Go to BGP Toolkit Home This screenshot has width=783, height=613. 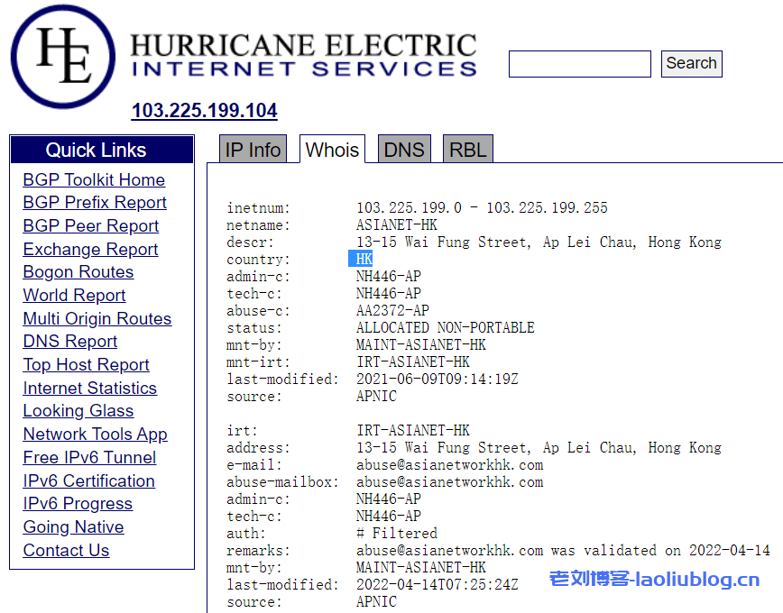point(94,179)
